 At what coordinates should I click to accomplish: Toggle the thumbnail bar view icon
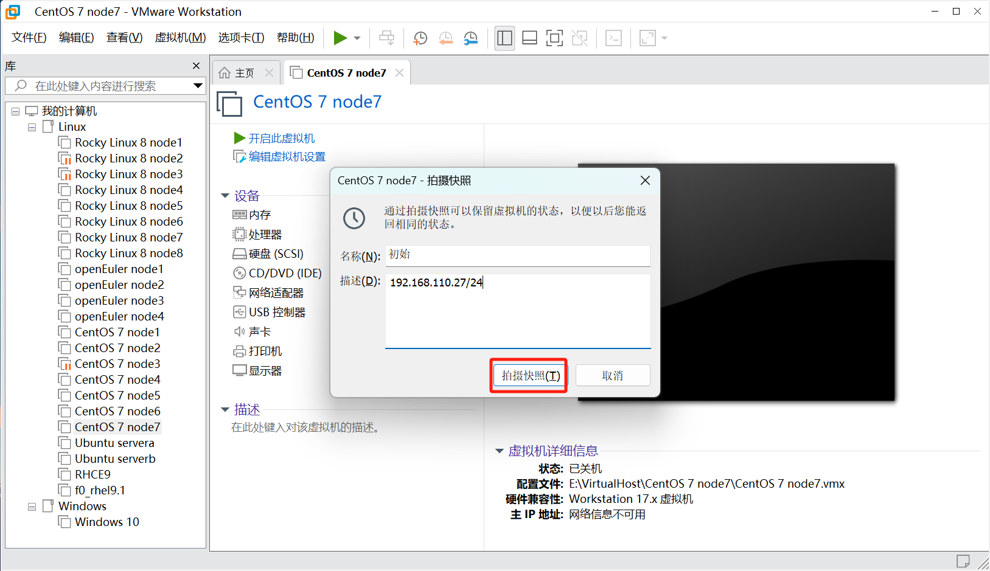[x=529, y=38]
